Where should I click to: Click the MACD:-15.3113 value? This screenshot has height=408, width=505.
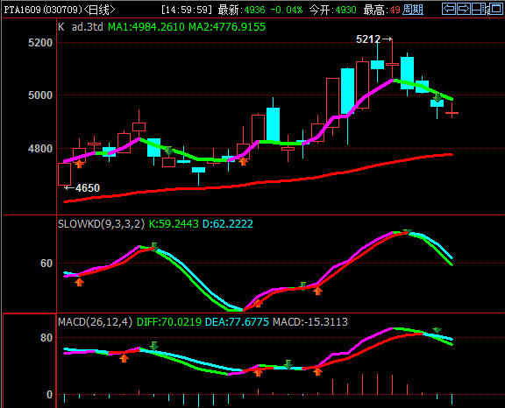[310, 322]
